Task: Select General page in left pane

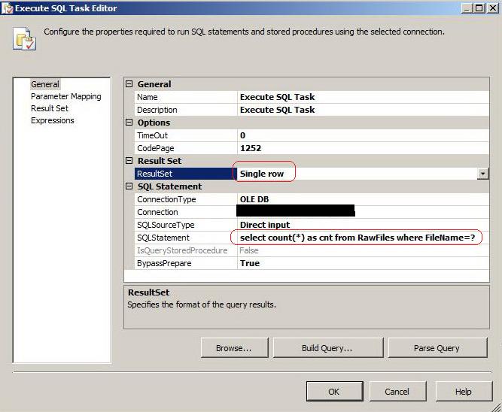Action: pos(45,84)
